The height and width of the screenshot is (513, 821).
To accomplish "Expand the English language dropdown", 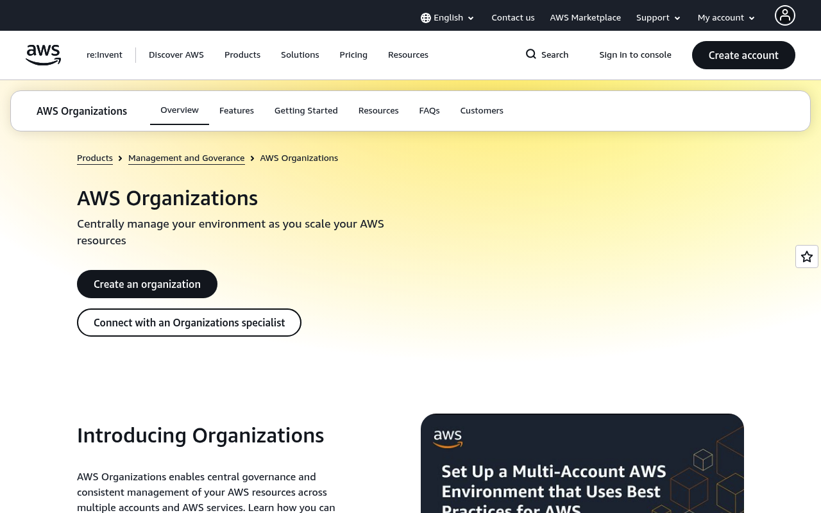I will click(448, 18).
